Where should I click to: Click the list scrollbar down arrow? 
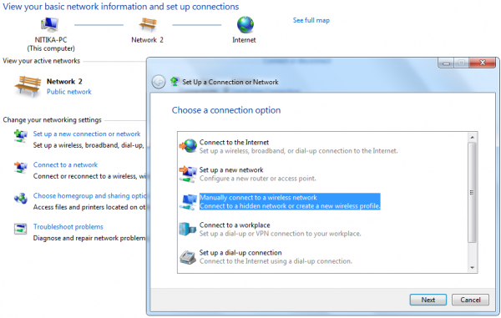pyautogui.click(x=473, y=268)
